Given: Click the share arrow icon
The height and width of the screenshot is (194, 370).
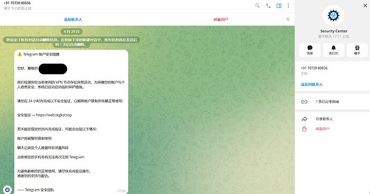Looking at the screenshot, I should pos(305,119).
